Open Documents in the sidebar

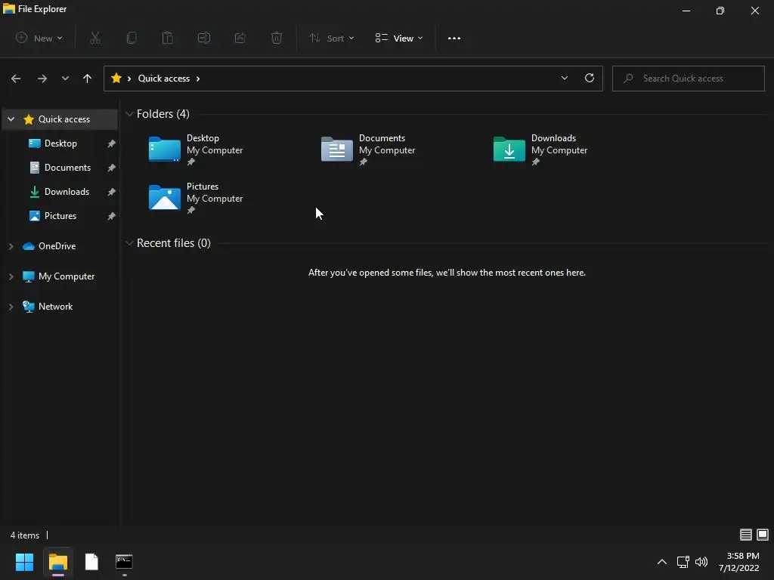pos(67,168)
